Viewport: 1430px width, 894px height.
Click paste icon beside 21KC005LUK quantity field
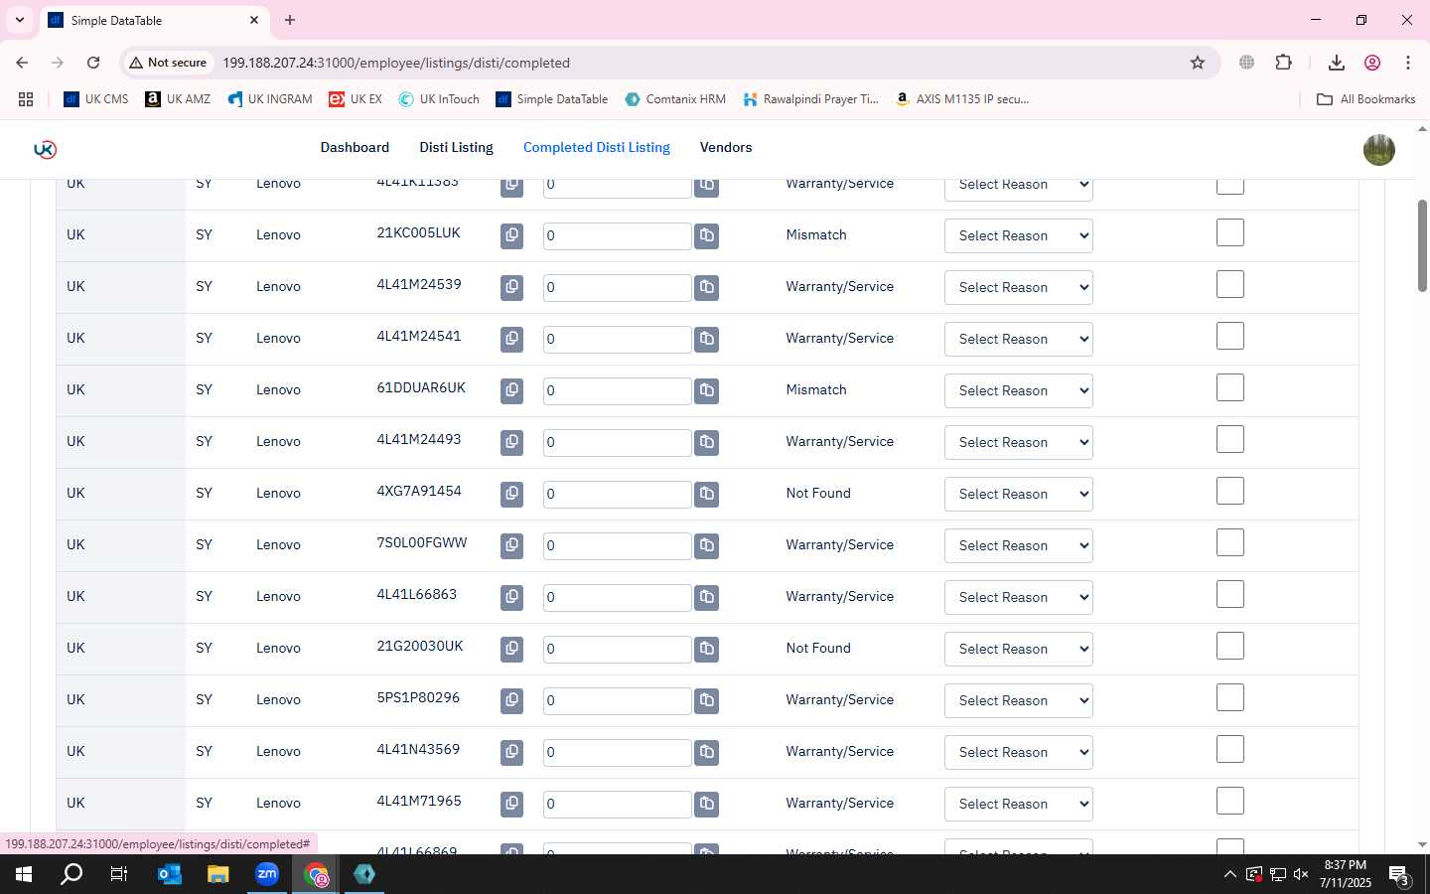[706, 235]
